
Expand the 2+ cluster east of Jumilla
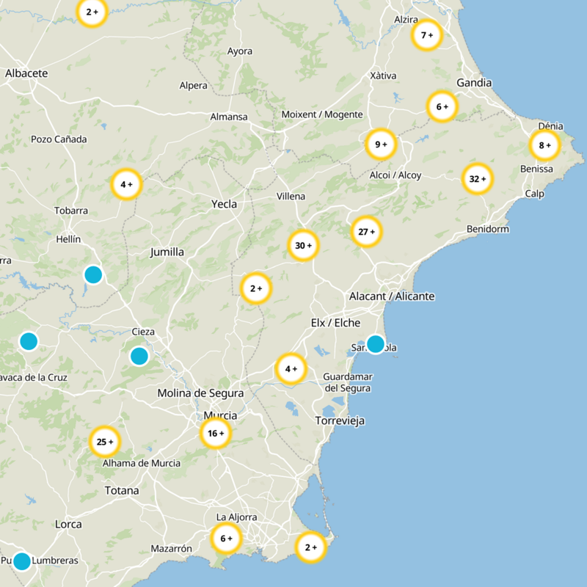256,288
